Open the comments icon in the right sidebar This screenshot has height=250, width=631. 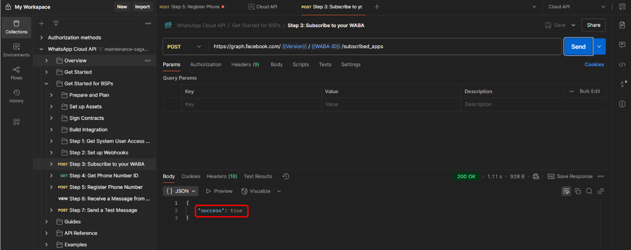pyautogui.click(x=622, y=45)
